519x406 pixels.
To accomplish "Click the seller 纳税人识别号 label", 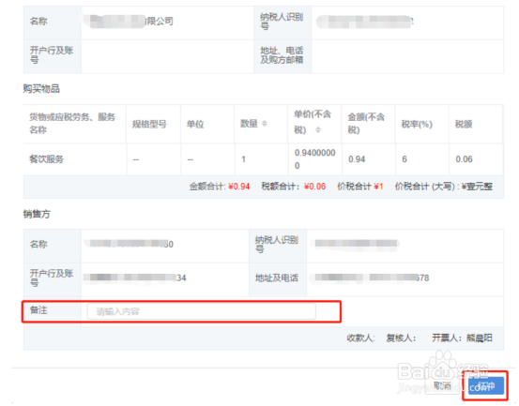I will 276,245.
